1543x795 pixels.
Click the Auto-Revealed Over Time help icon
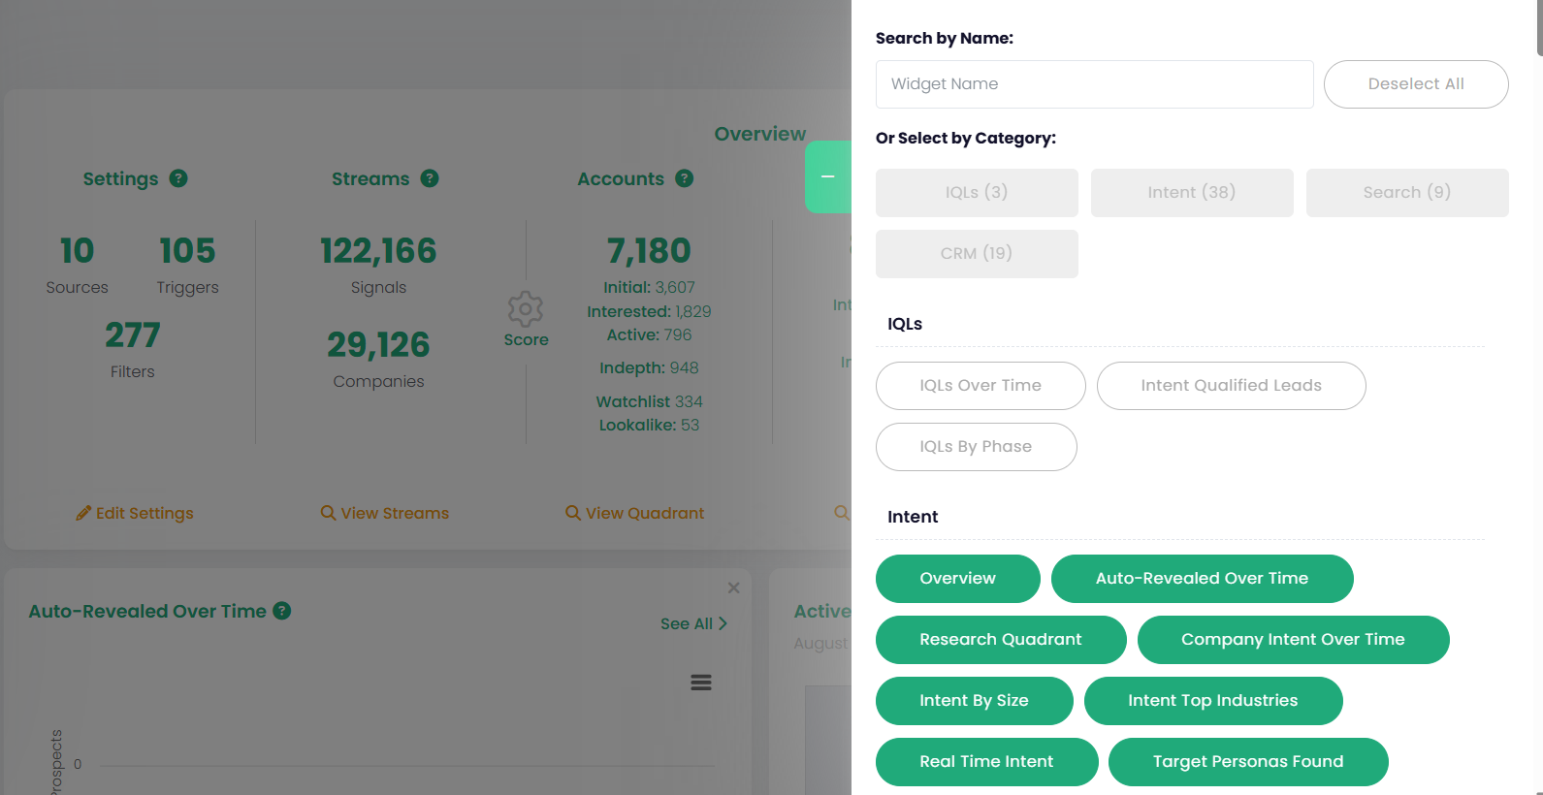click(282, 611)
